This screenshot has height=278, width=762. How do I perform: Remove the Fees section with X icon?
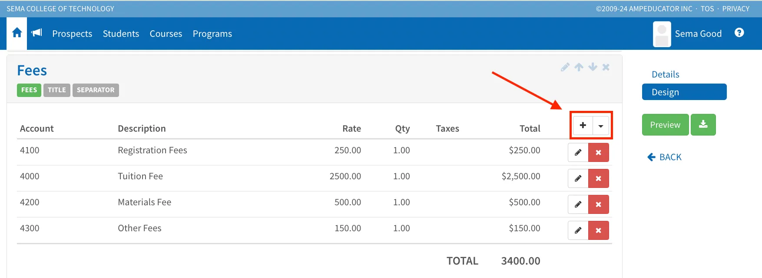coord(606,67)
